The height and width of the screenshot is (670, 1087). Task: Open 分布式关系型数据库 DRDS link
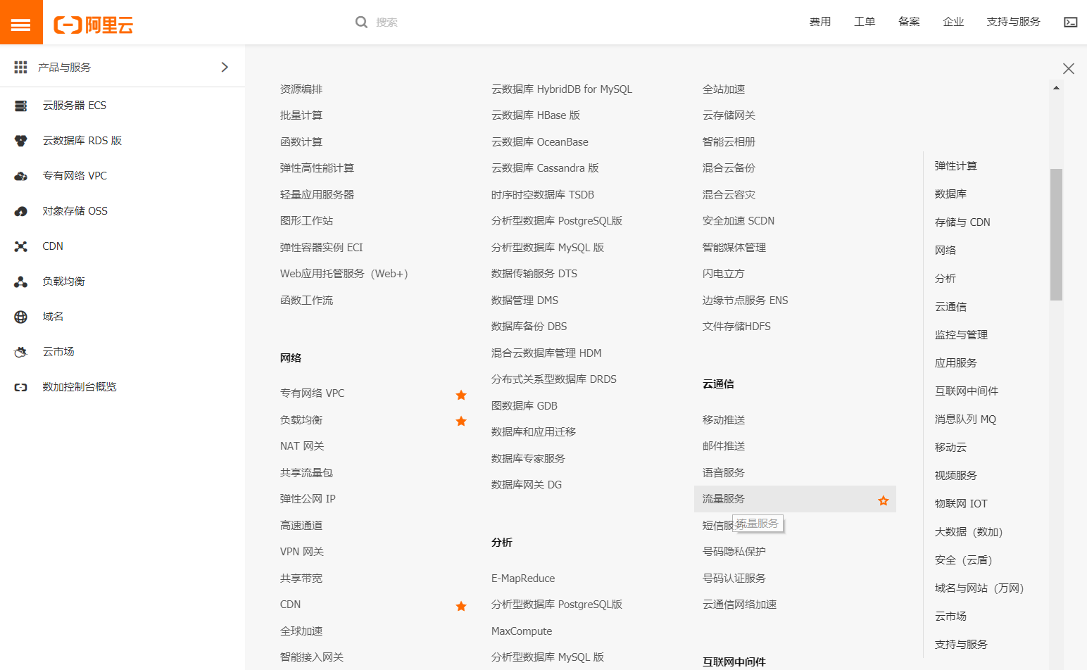click(x=554, y=379)
